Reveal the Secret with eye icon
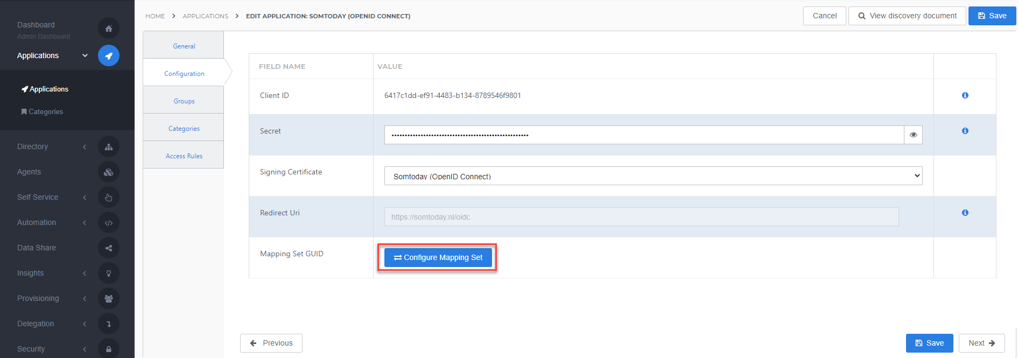1018x358 pixels. 913,135
